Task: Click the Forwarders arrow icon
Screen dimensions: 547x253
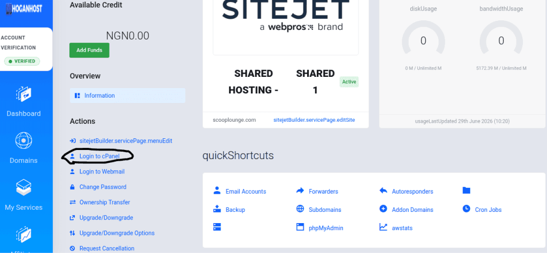Action: [x=300, y=191]
